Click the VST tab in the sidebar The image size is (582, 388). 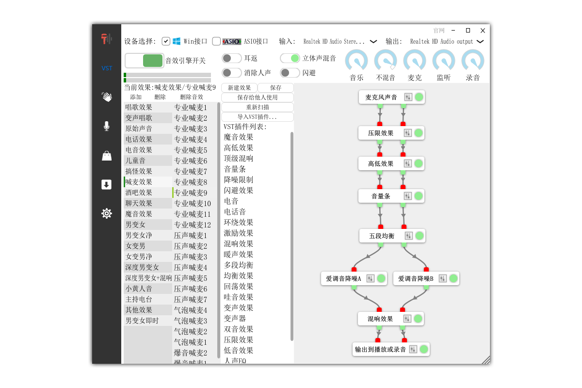tap(107, 68)
